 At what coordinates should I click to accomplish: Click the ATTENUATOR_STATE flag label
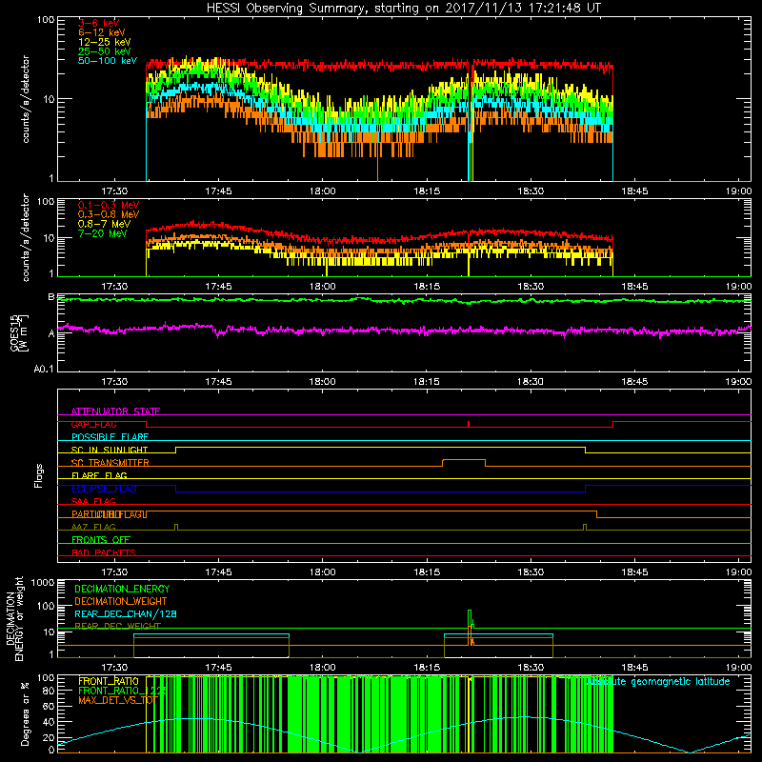click(x=115, y=411)
